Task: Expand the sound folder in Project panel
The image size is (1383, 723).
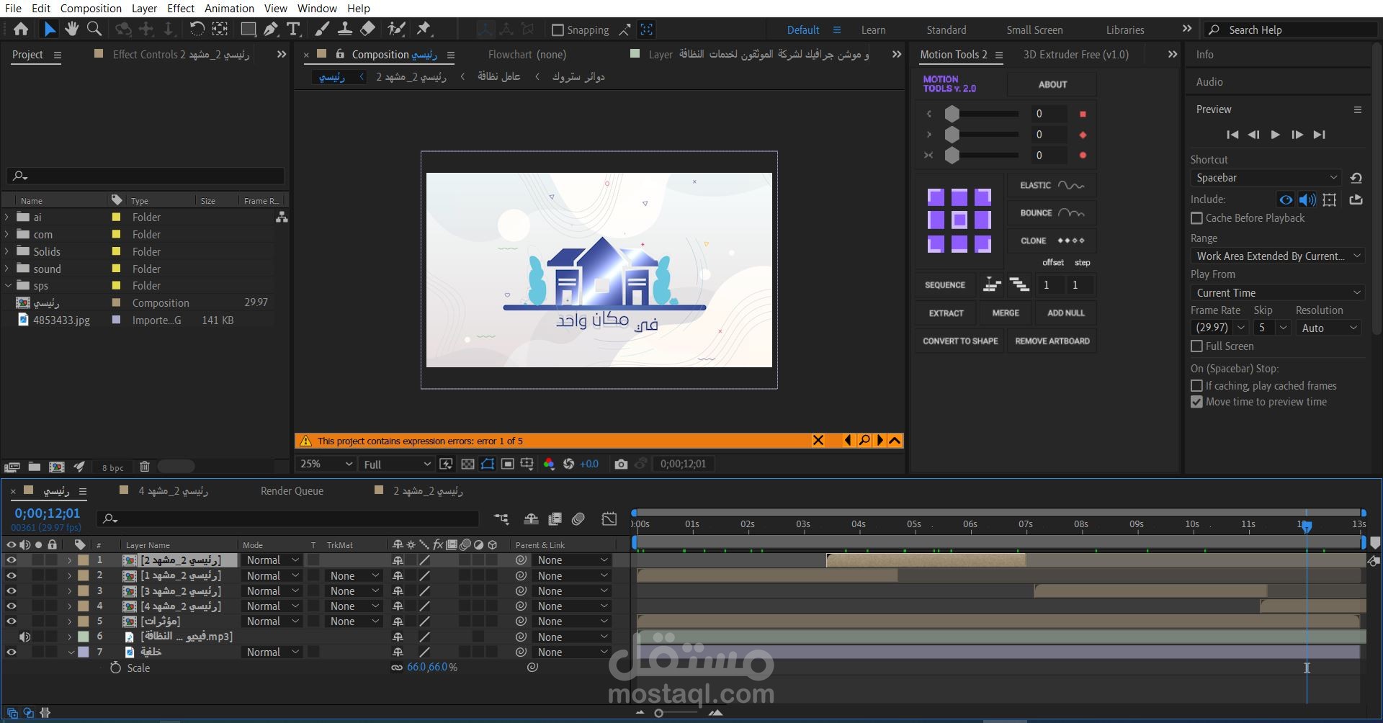Action: (7, 269)
